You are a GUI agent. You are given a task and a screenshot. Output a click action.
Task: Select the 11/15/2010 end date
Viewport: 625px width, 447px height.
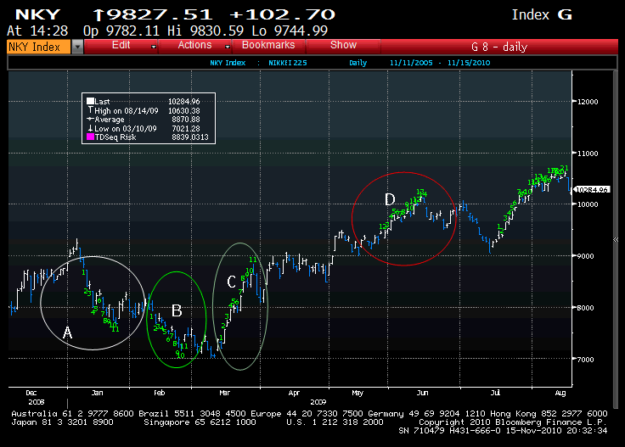click(x=469, y=63)
